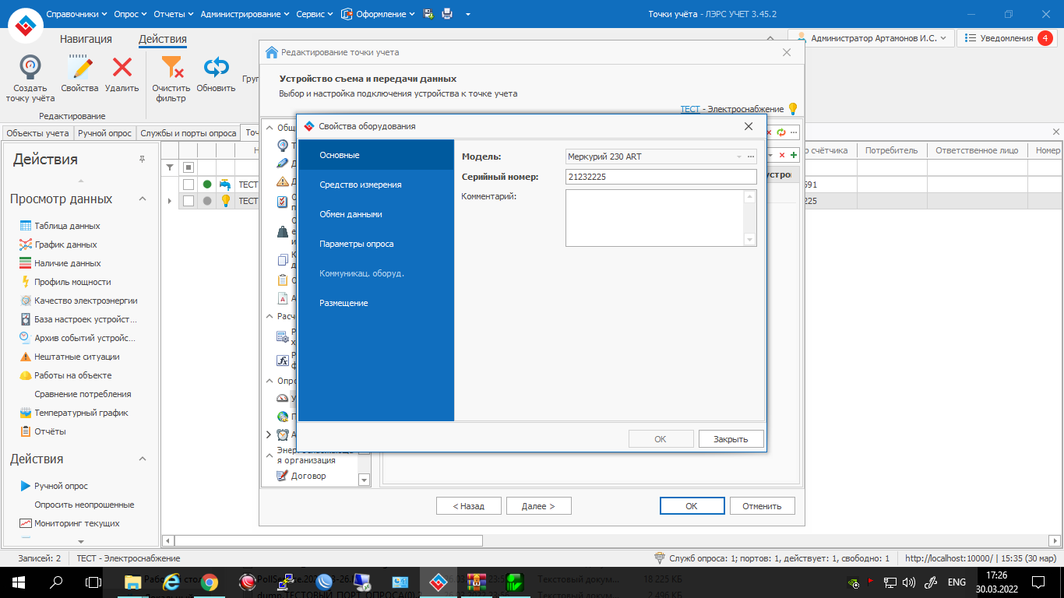Open the Администратор Артамонов И.С. user dropdown

tap(872, 37)
